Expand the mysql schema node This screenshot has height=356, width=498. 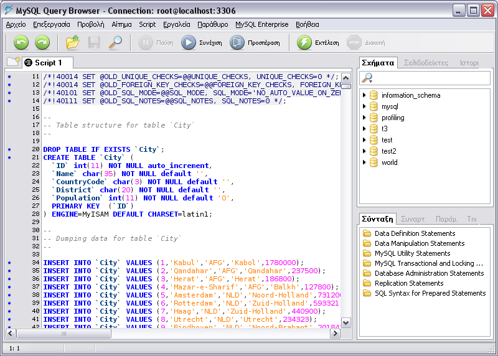point(364,106)
